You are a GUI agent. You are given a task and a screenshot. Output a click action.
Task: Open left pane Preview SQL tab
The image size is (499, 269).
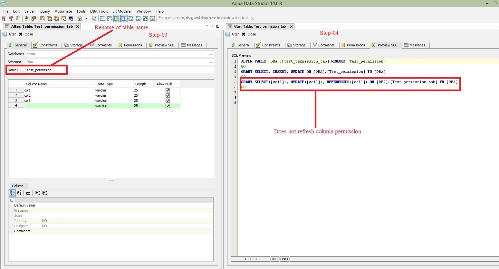point(162,45)
